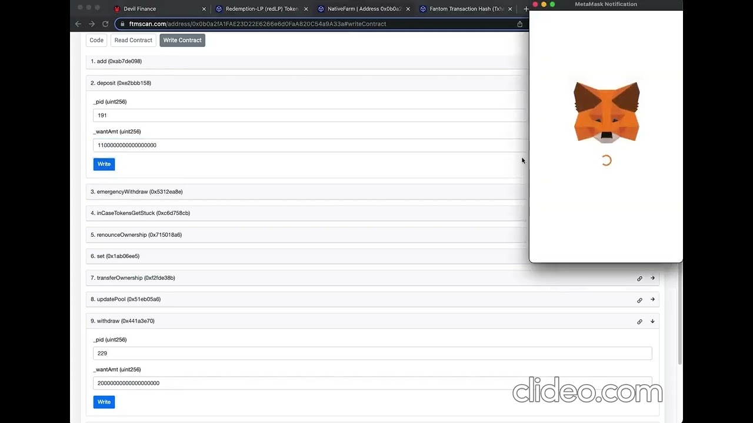Open a new browser tab
Screen dimensions: 753x423
526,9
